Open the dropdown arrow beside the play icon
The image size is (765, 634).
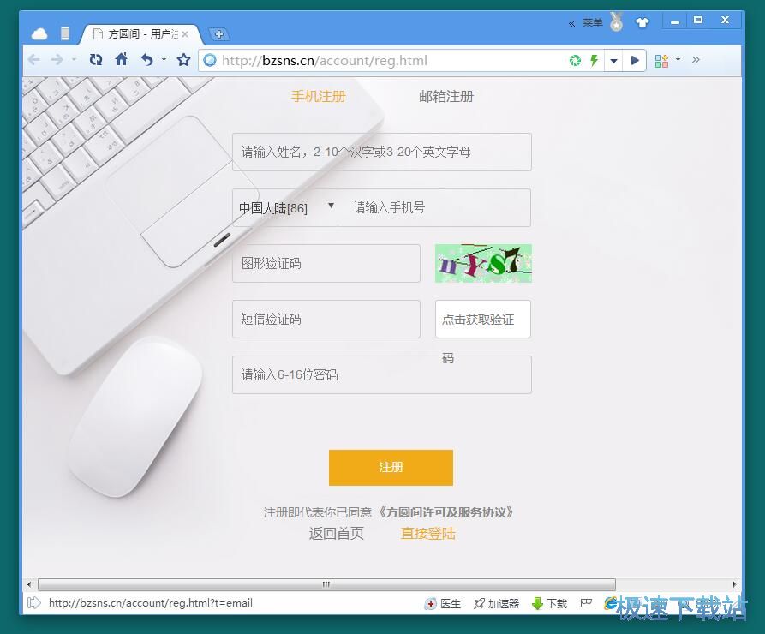(x=614, y=60)
